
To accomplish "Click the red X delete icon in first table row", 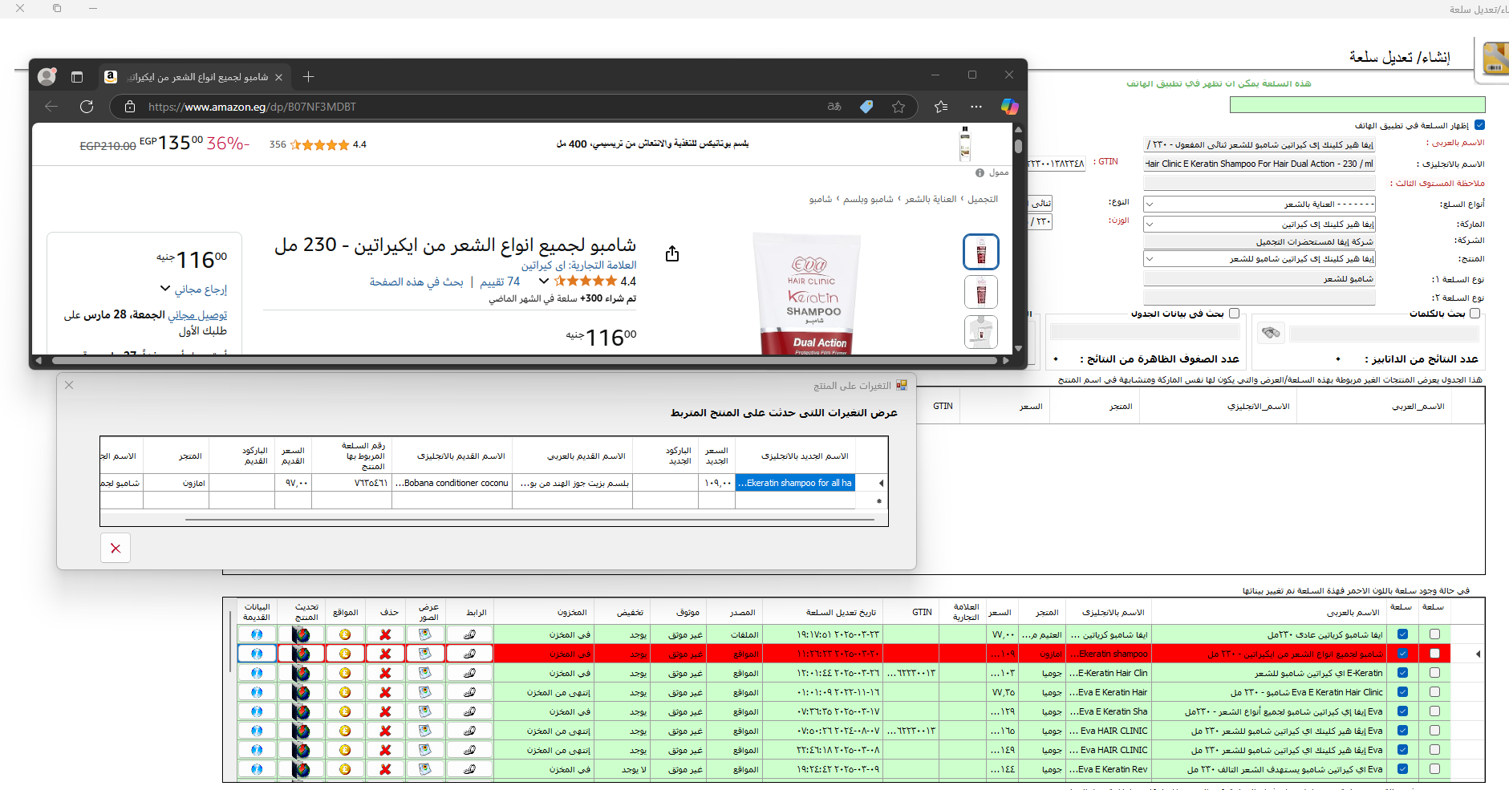I will 385,634.
